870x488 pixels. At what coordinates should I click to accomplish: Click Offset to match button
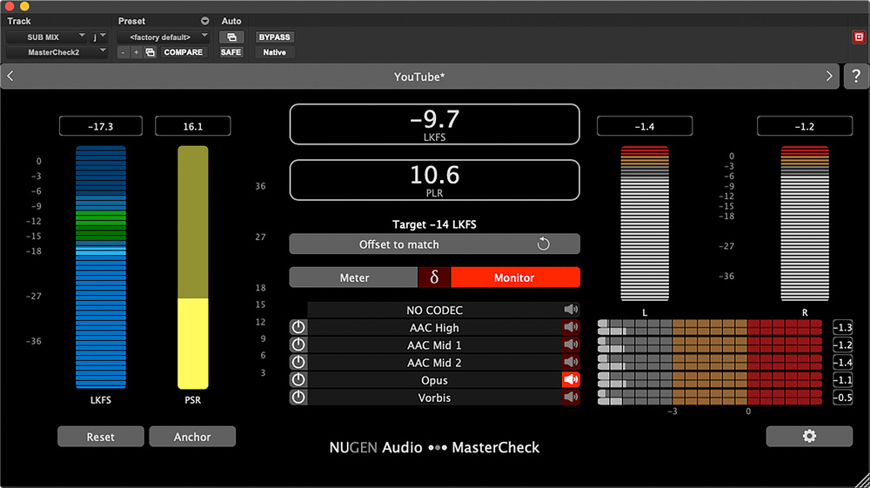pos(434,244)
